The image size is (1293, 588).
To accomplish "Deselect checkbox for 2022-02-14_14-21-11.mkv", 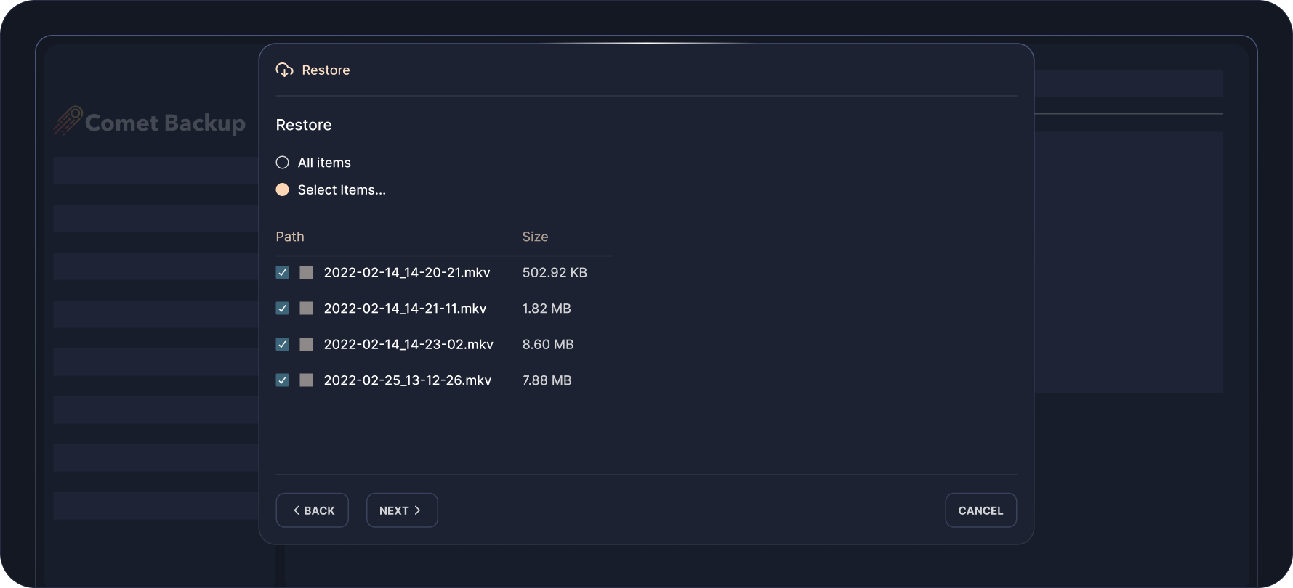I will pyautogui.click(x=283, y=309).
